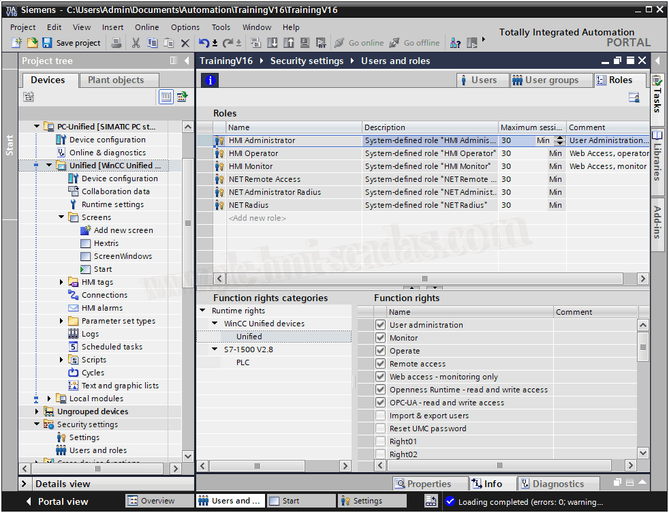Expand the Ungrouped devices node
The width and height of the screenshot is (669, 513).
click(37, 411)
